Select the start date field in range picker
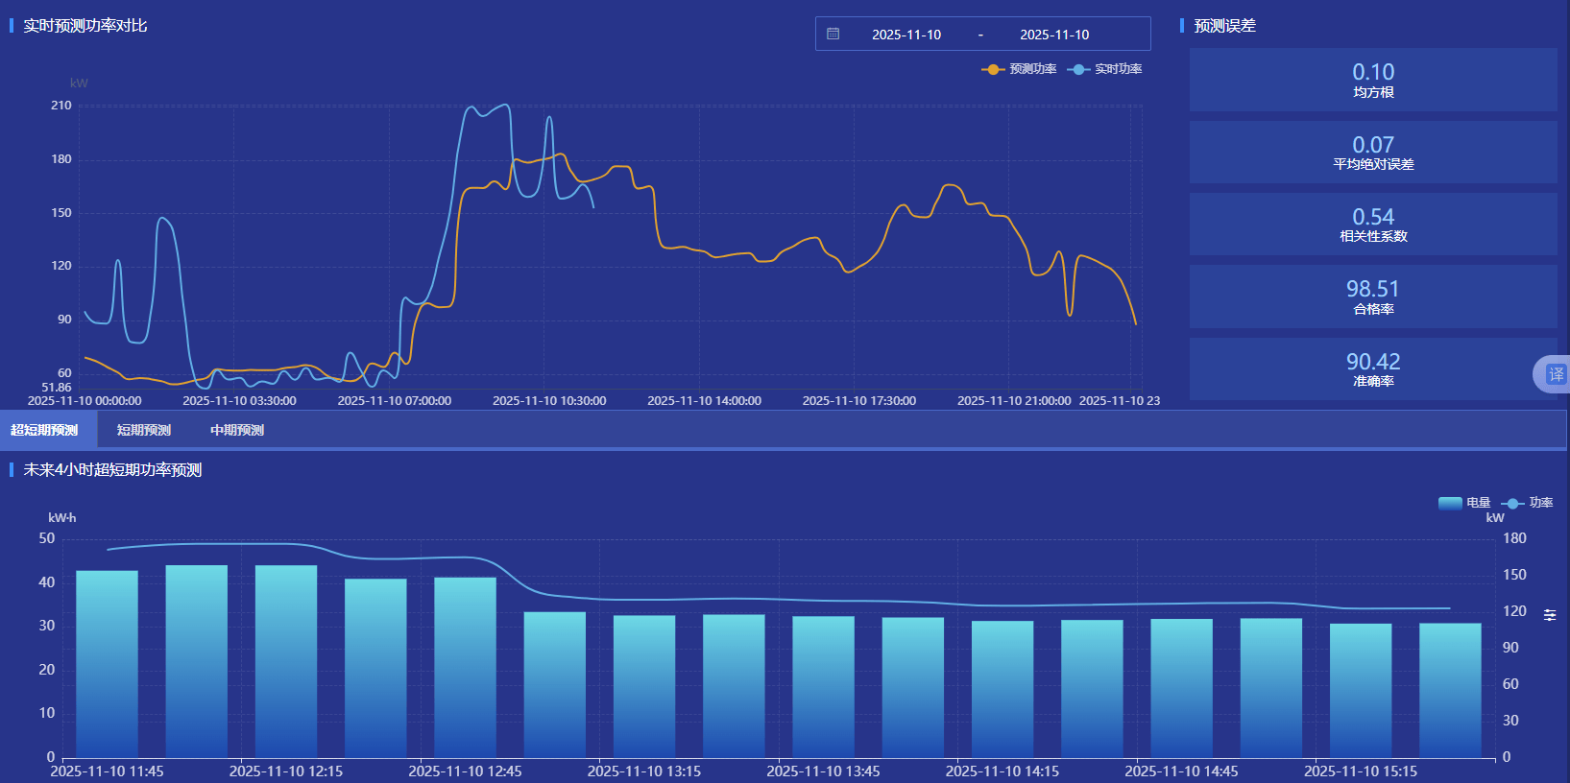Image resolution: width=1570 pixels, height=783 pixels. tap(906, 35)
